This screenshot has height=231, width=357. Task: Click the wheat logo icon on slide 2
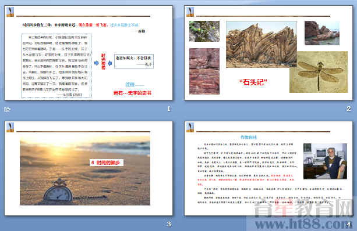190,12
